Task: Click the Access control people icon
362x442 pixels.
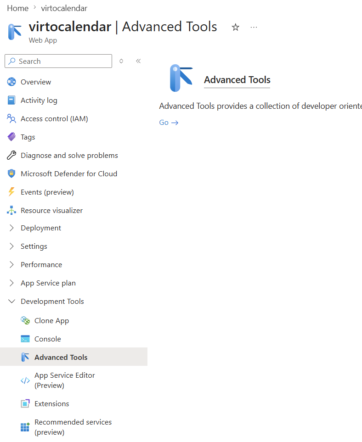Action: click(x=11, y=118)
